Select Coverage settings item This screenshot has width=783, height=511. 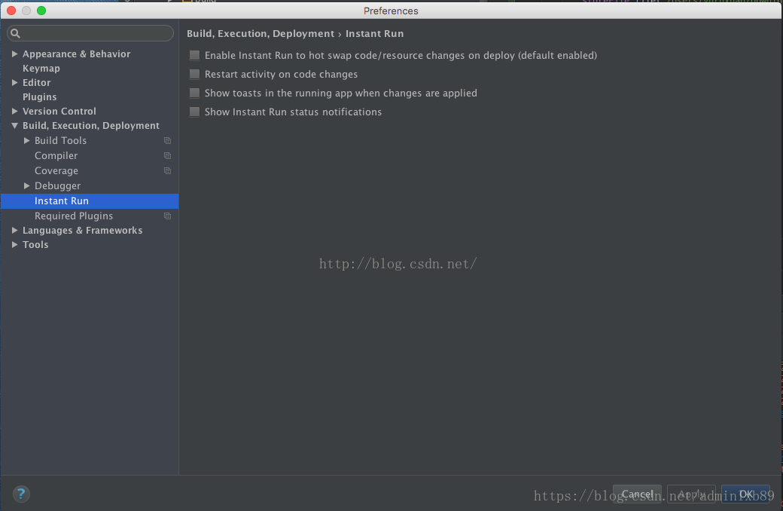click(56, 171)
